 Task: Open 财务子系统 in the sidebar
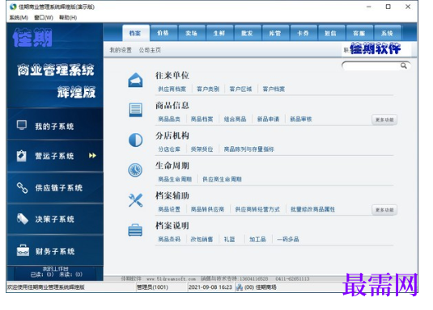pos(55,251)
